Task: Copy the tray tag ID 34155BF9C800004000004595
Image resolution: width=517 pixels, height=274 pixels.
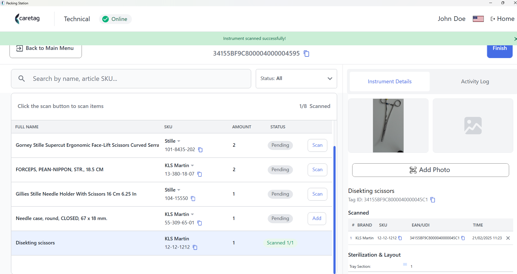Action: point(307,54)
